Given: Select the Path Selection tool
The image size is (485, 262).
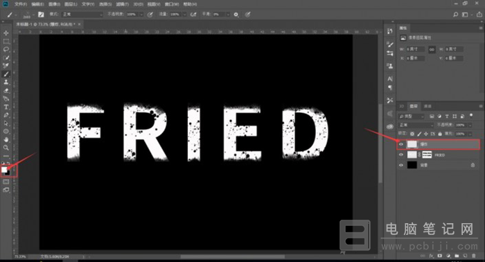Looking at the screenshot, I should (6, 123).
